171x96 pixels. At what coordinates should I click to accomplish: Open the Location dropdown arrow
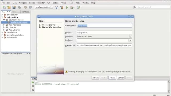point(131,36)
